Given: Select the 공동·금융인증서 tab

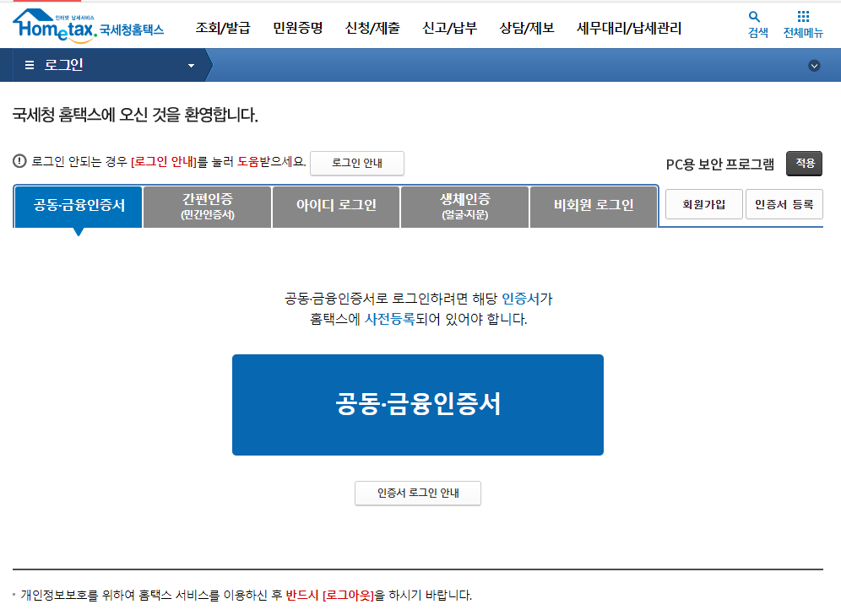Looking at the screenshot, I should (79, 206).
